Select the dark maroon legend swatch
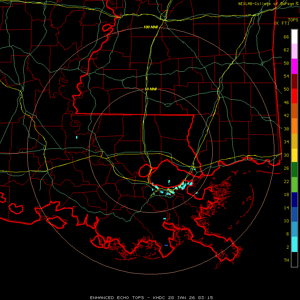Image resolution: width=300 pixels, height=300 pixels. [x=294, y=81]
